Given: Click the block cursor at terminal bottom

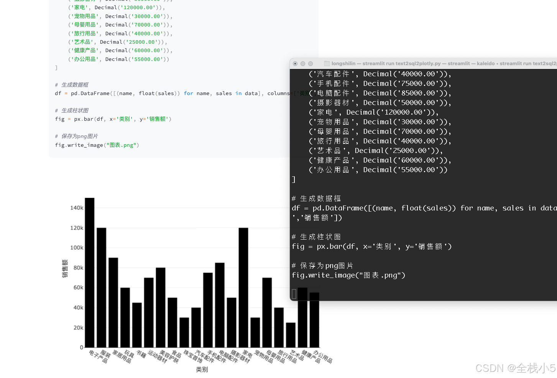Looking at the screenshot, I should pyautogui.click(x=294, y=294).
